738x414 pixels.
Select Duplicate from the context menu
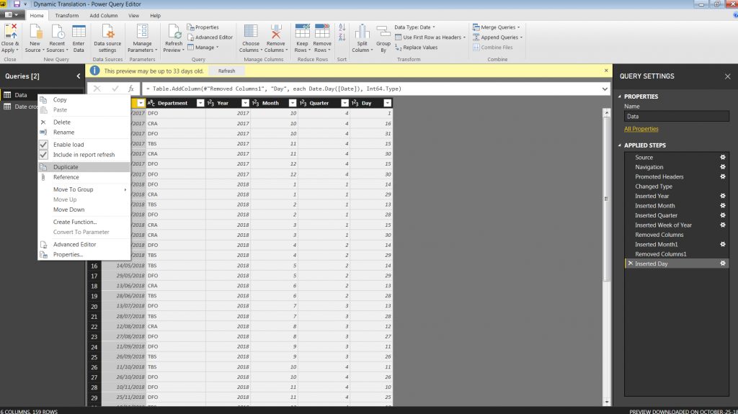pyautogui.click(x=66, y=167)
